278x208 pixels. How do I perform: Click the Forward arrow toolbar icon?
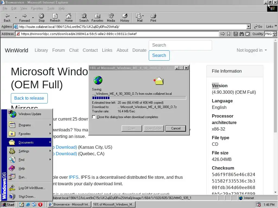coord(24,16)
